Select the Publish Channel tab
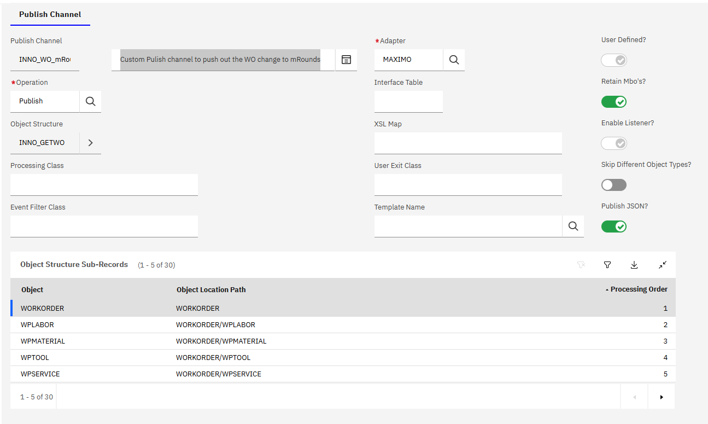The width and height of the screenshot is (708, 424). click(50, 14)
